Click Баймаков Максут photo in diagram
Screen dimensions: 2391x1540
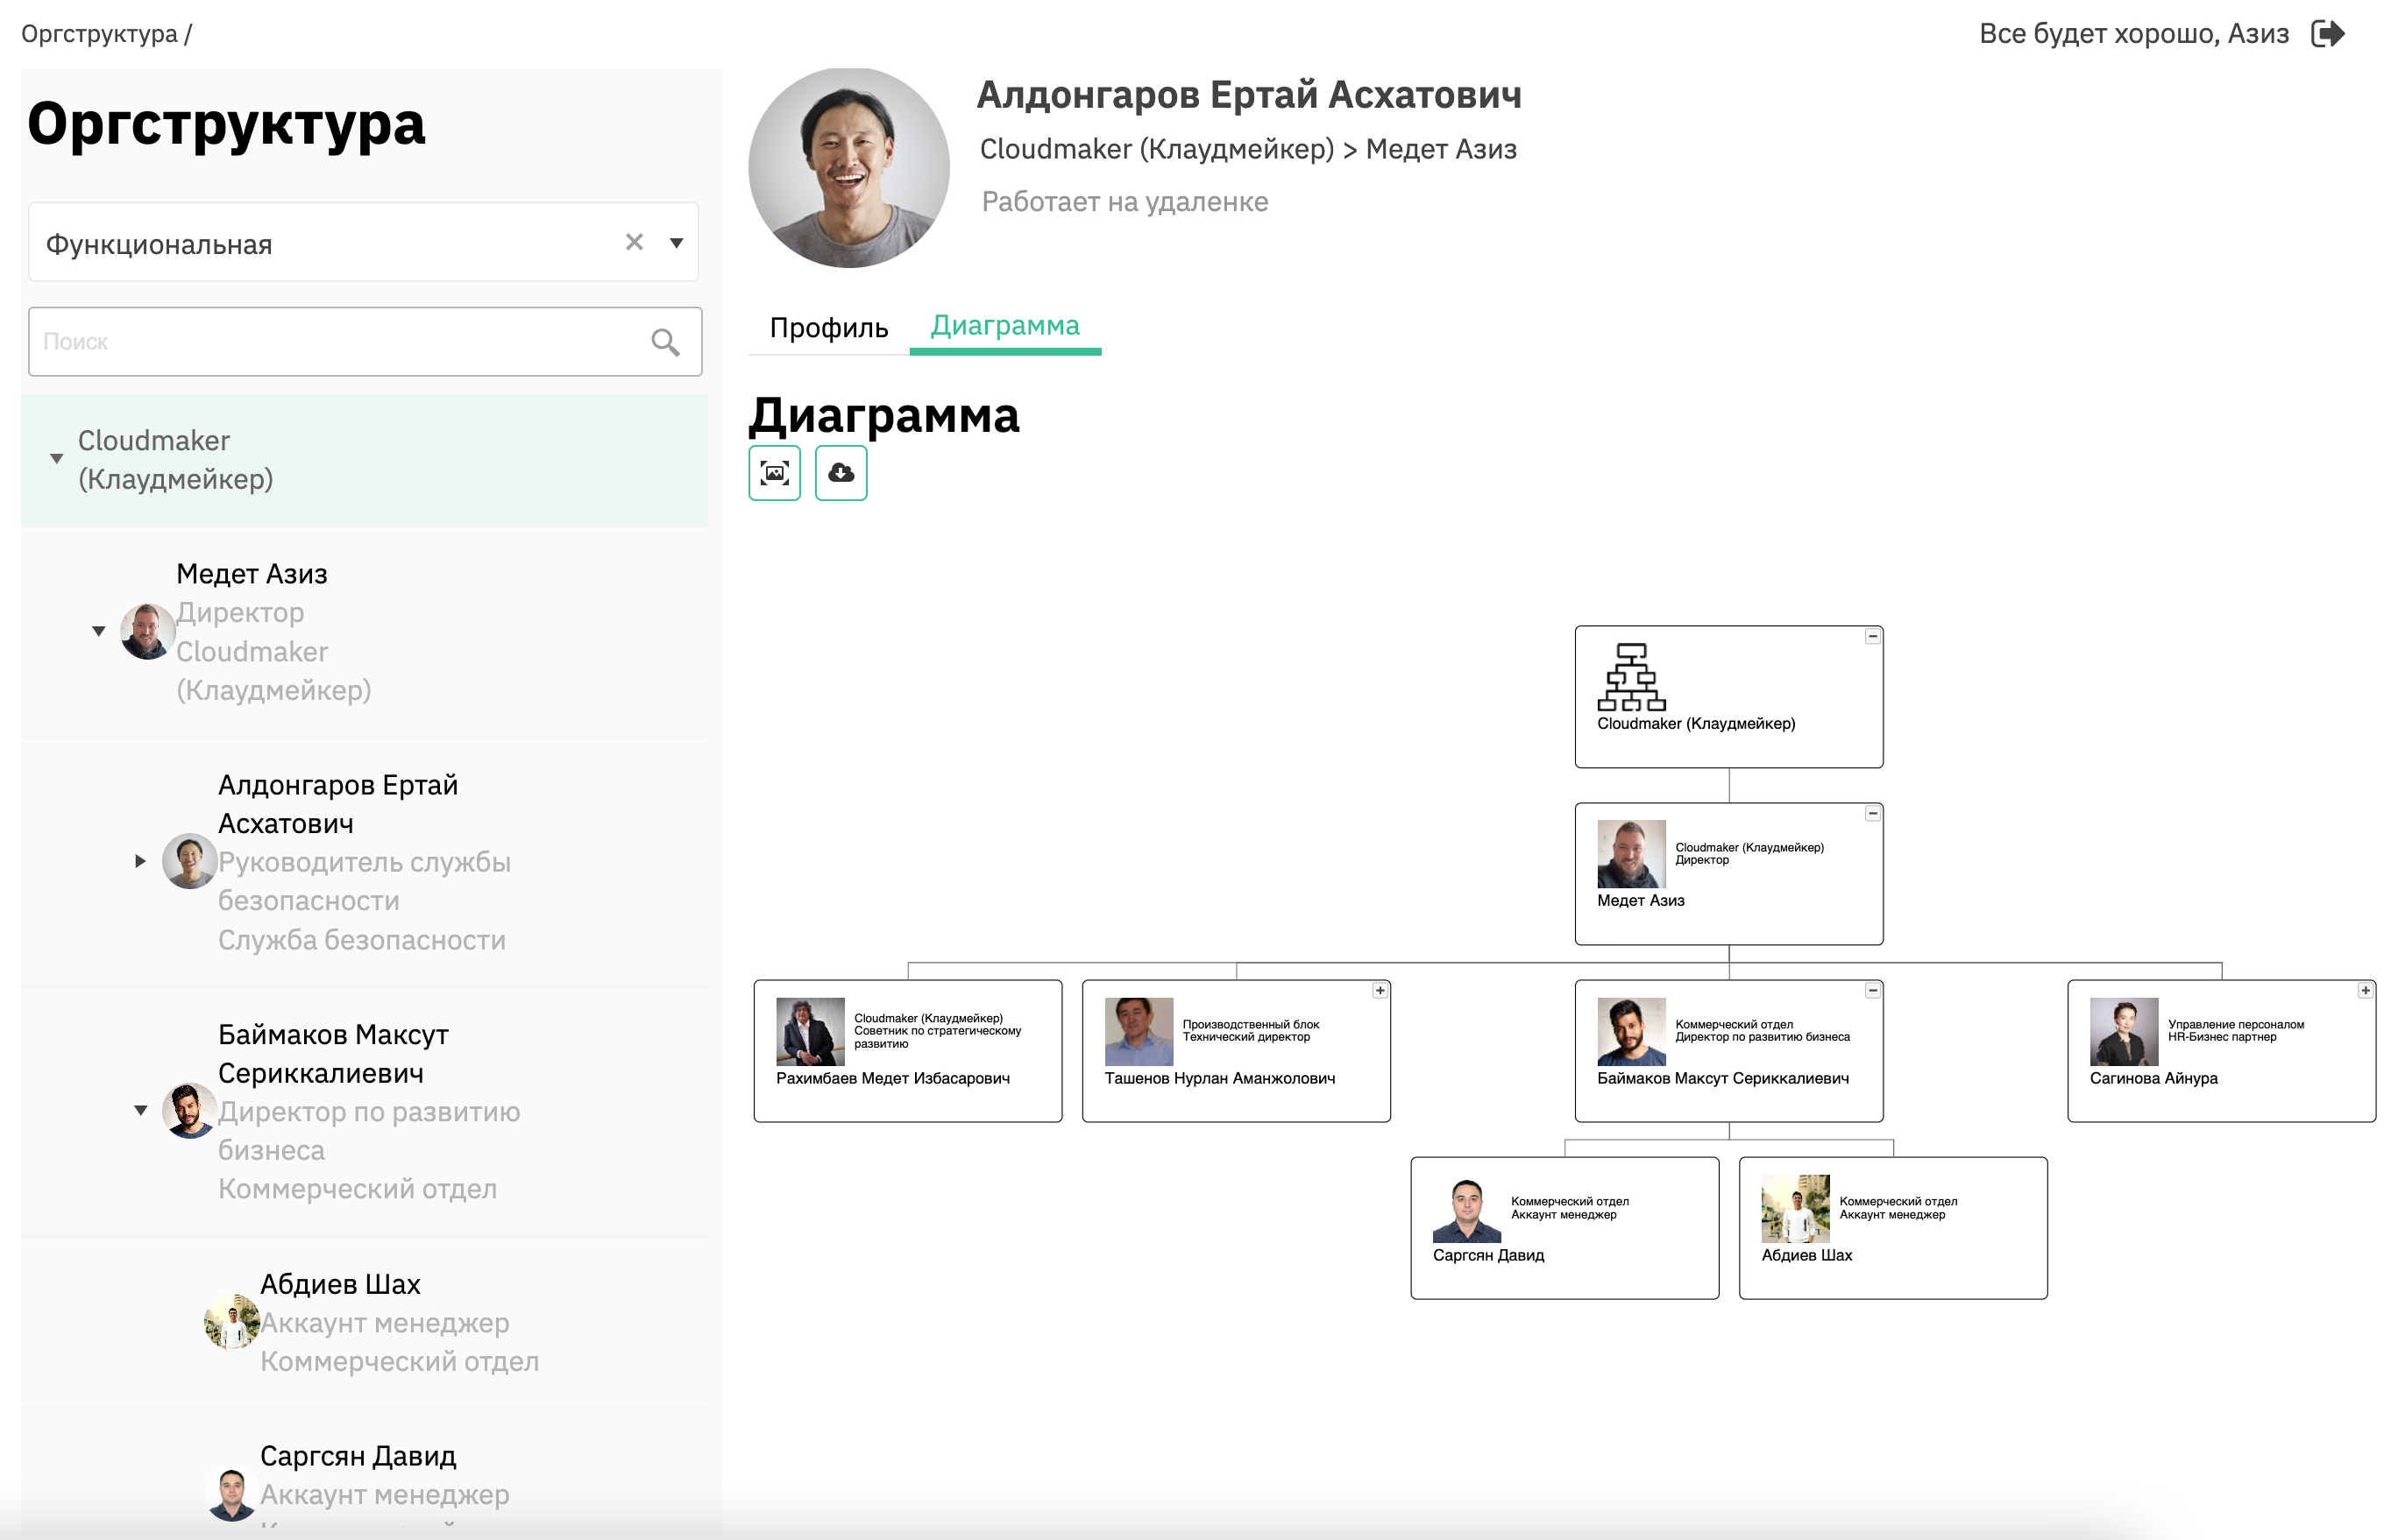1631,1031
